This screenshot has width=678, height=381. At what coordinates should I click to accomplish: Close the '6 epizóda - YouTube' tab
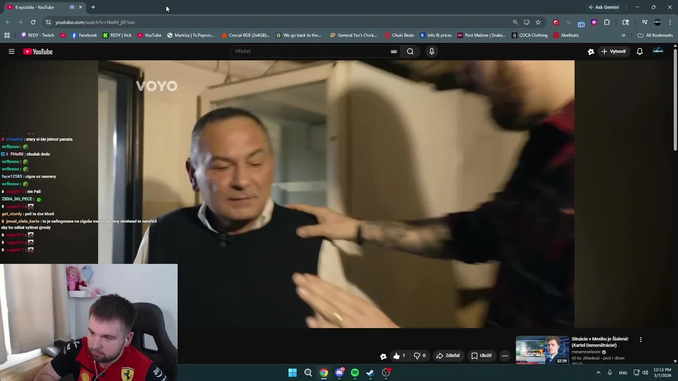pos(81,7)
